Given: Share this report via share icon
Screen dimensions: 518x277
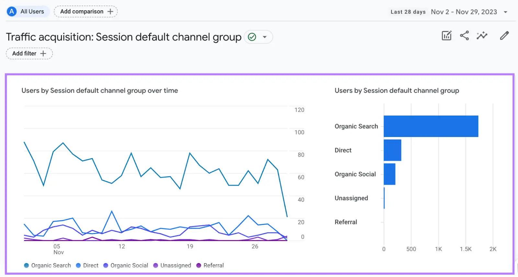Looking at the screenshot, I should (x=464, y=36).
